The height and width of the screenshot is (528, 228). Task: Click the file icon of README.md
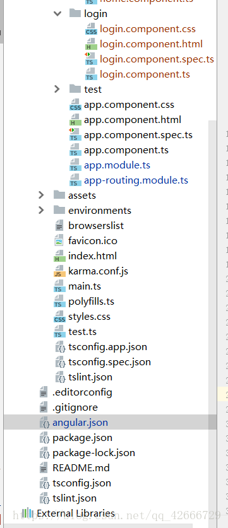(x=44, y=468)
